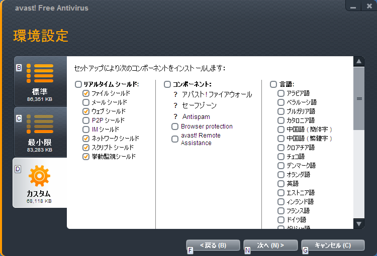This screenshot has width=377, height=256.
Task: Check 英語 language
Action: (281, 184)
